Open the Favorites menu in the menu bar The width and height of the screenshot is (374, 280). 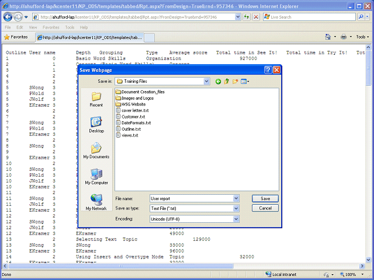pyautogui.click(x=51, y=27)
